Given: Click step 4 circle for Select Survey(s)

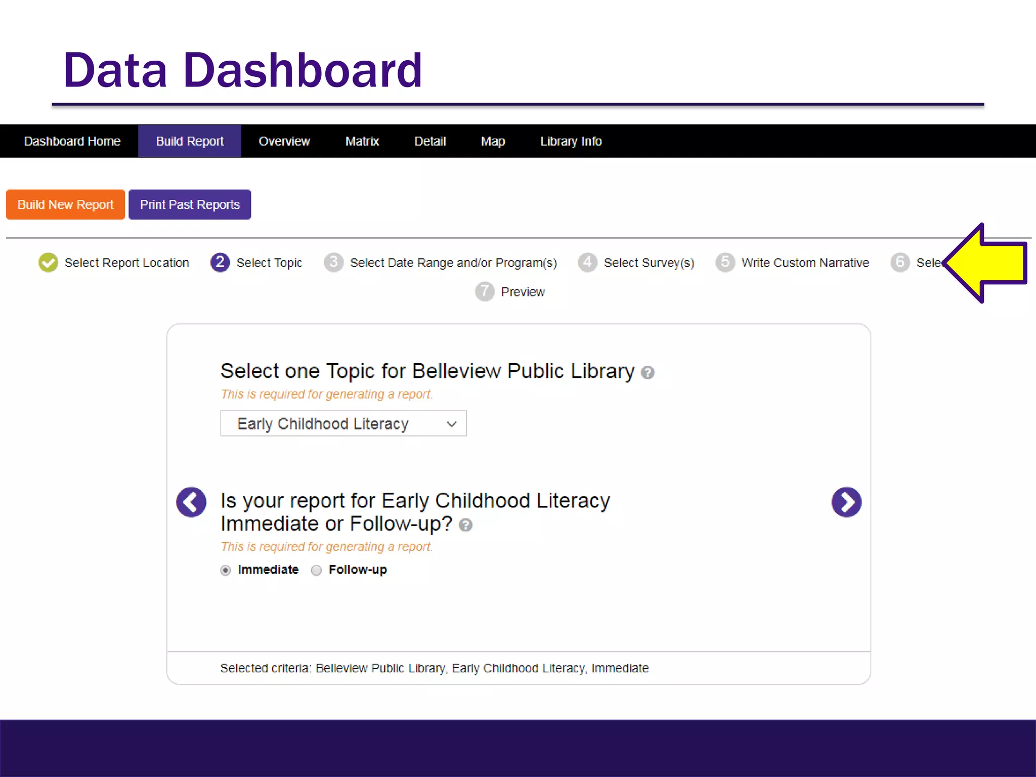Looking at the screenshot, I should click(x=587, y=263).
